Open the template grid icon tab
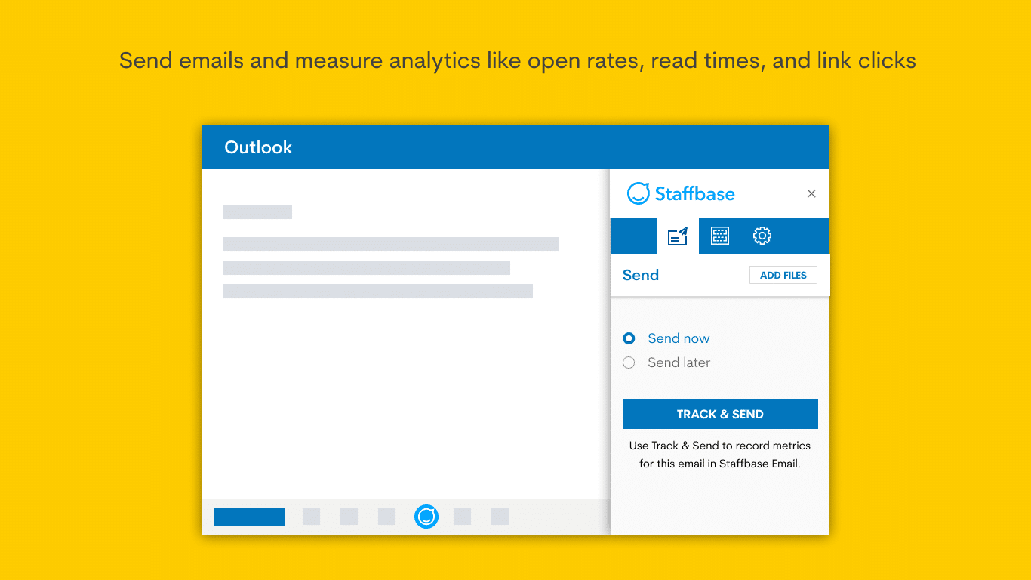 tap(720, 236)
